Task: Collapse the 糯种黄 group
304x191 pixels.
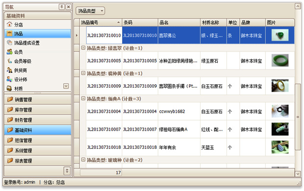Action: pyautogui.click(x=83, y=73)
